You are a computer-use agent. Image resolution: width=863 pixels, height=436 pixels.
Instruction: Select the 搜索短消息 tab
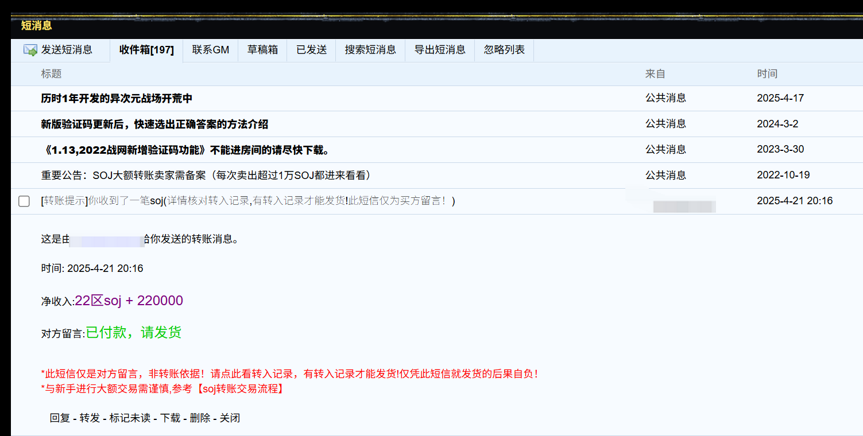370,50
